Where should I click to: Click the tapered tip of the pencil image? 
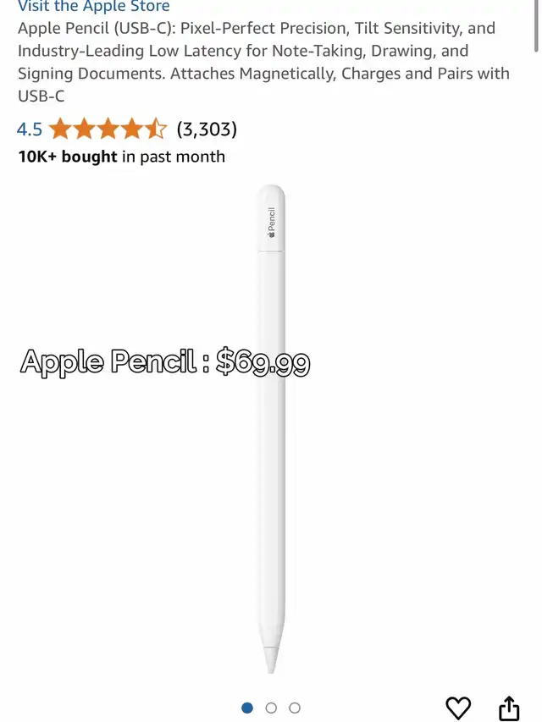(271, 659)
